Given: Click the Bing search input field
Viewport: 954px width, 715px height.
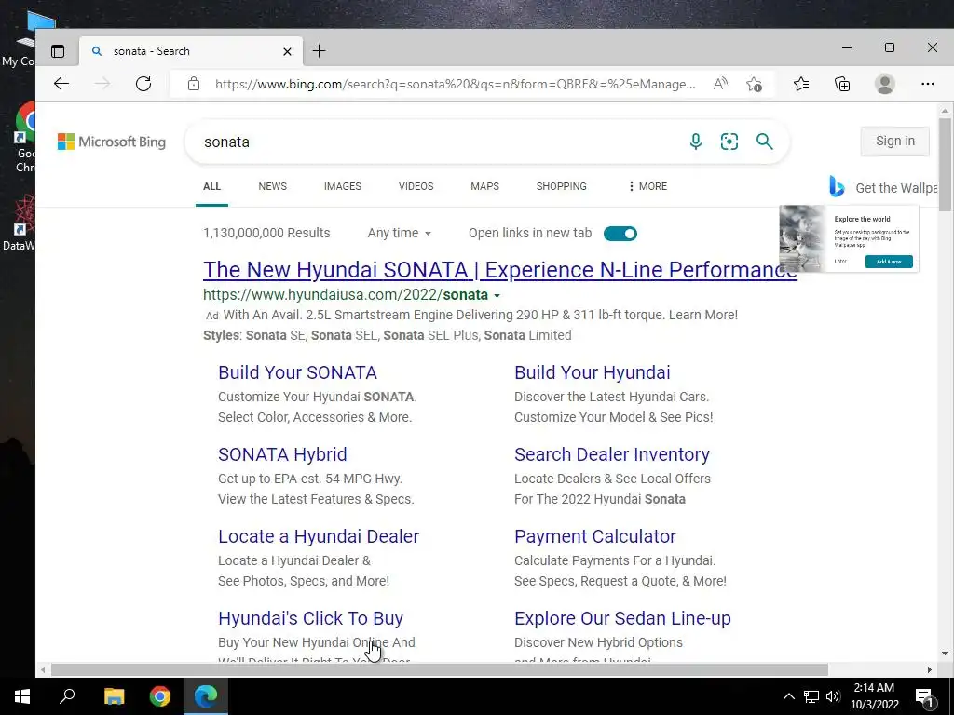Looking at the screenshot, I should click(x=438, y=142).
